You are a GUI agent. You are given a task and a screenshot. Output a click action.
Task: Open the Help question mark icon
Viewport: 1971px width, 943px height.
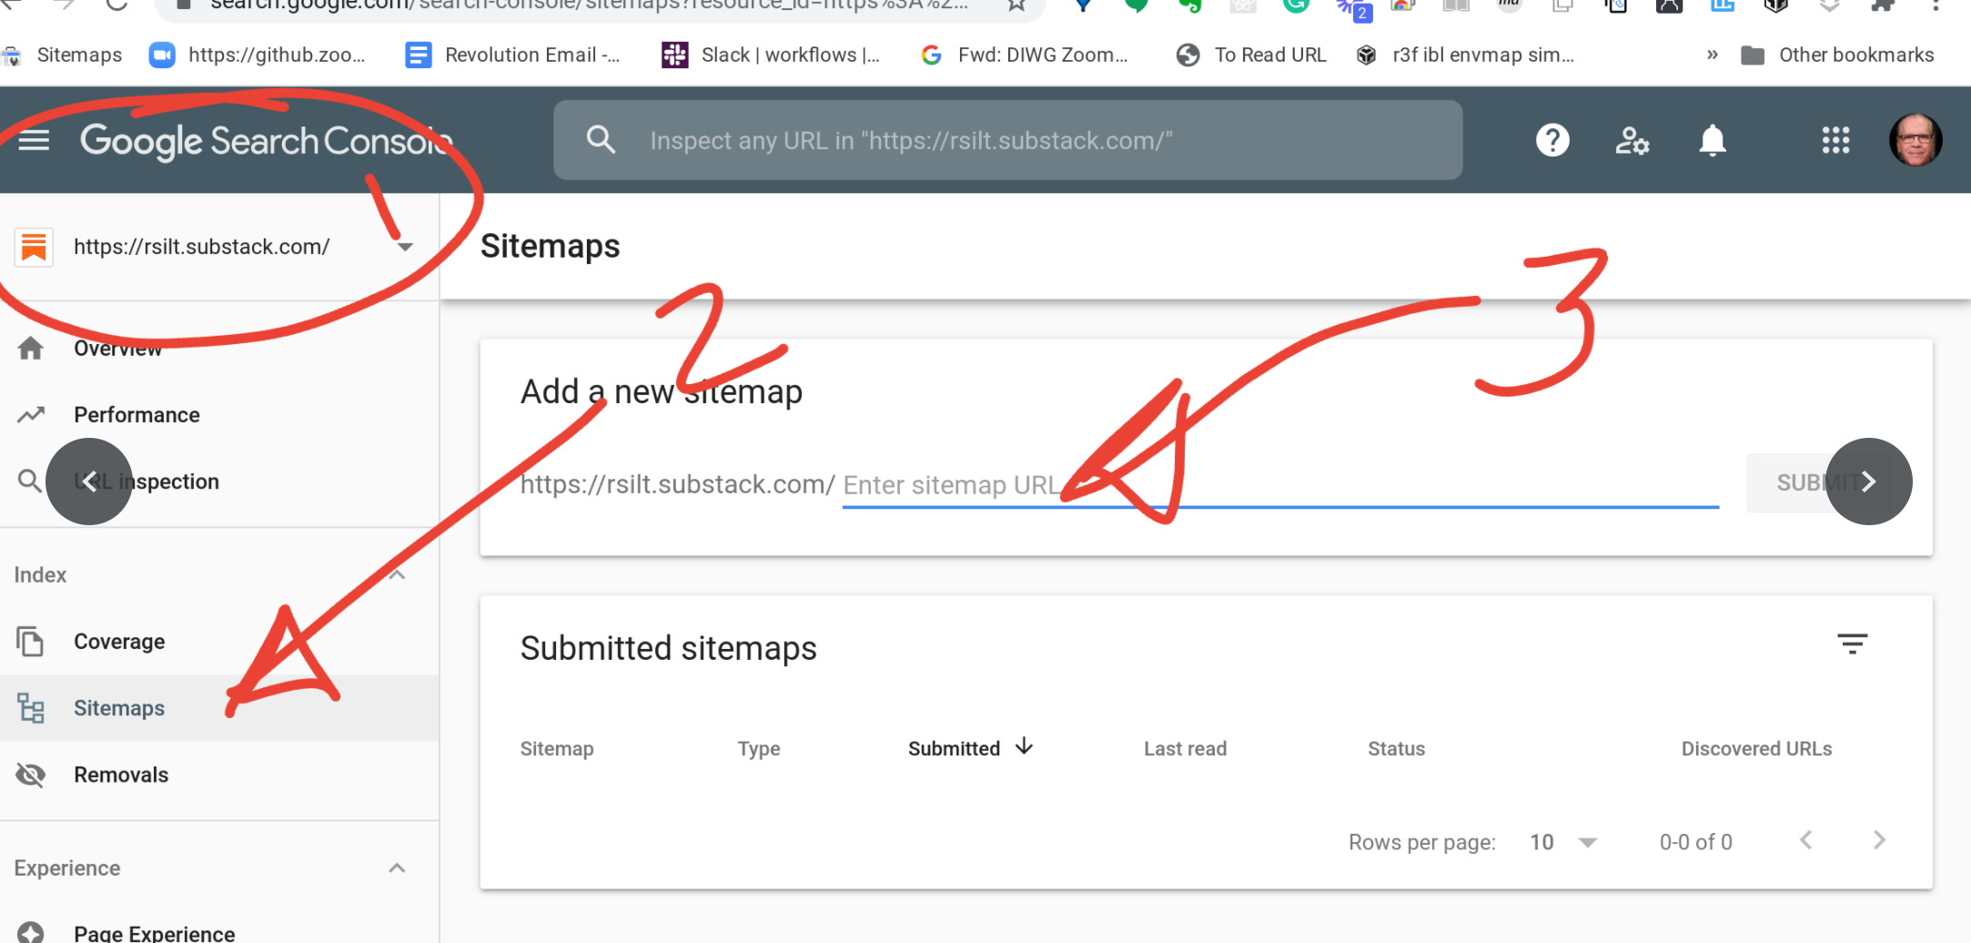pos(1552,140)
